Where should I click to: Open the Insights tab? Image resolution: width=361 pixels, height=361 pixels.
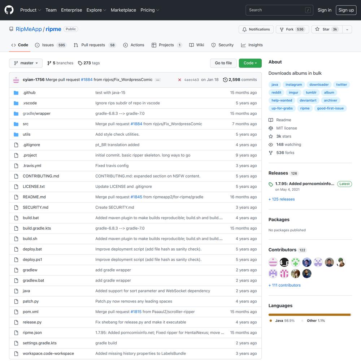(x=252, y=45)
